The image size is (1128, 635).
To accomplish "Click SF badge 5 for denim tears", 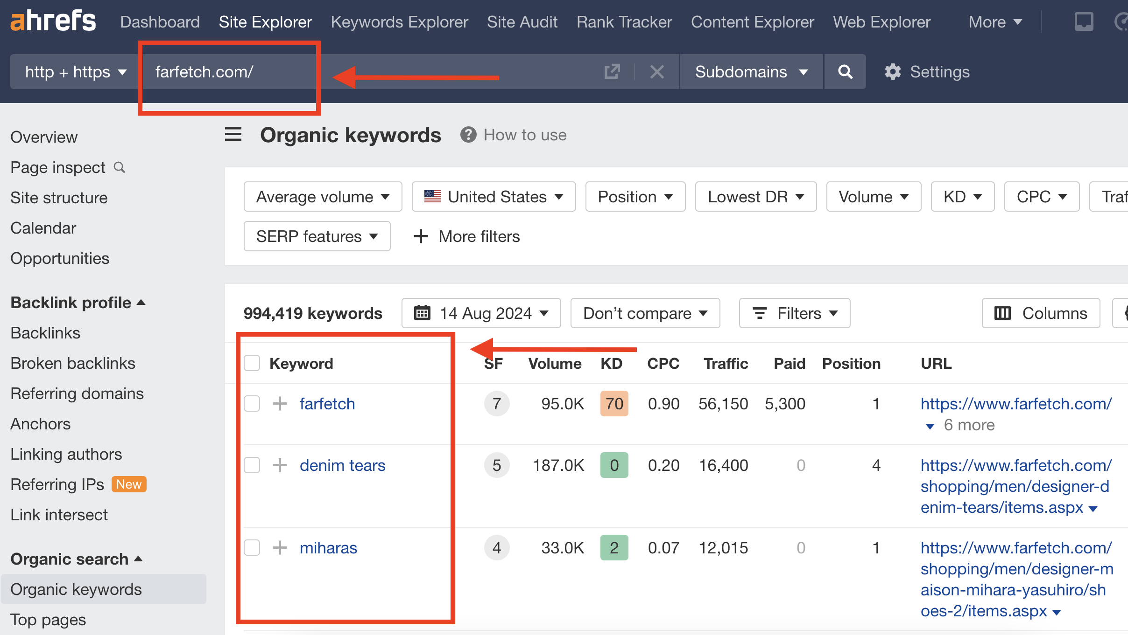I will (x=497, y=465).
